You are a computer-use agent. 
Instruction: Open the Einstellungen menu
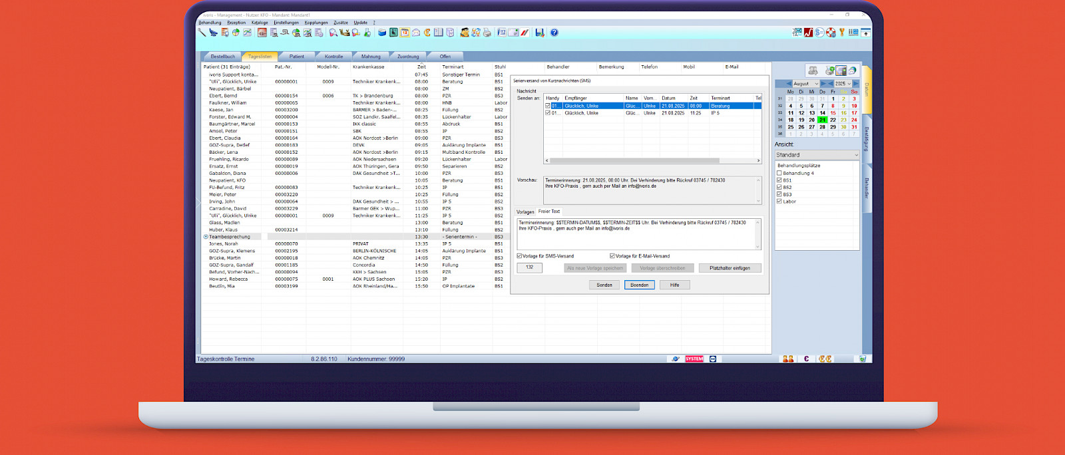pyautogui.click(x=286, y=23)
